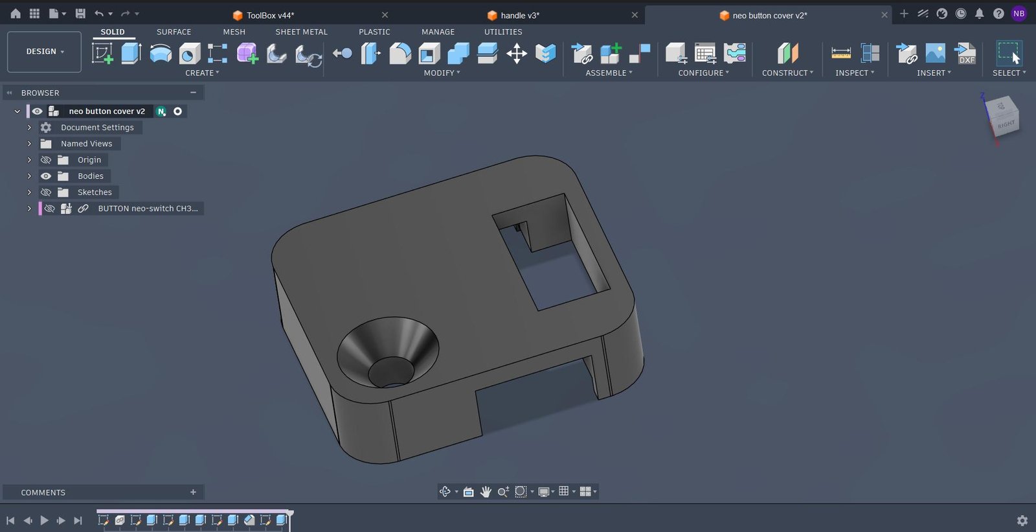Click the ViewCube RIGHT face
Screen dimensions: 1036x532
click(x=1006, y=123)
